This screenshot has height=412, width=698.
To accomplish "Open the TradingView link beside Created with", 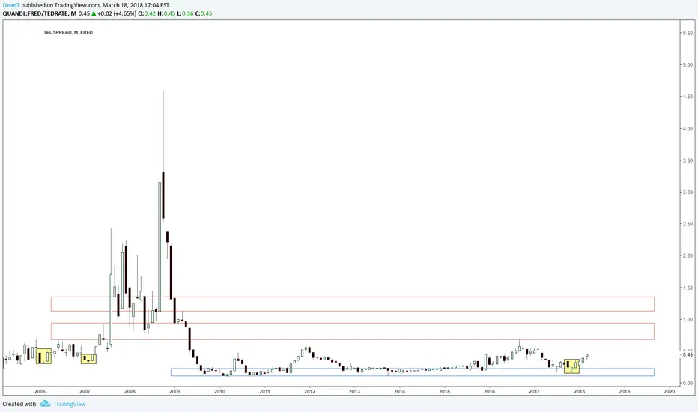I will pos(70,404).
